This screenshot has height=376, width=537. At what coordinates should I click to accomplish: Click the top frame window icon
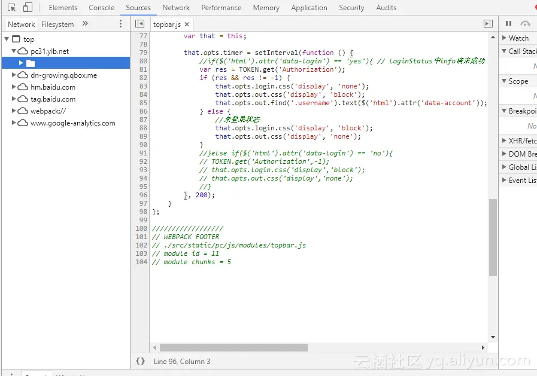point(16,39)
